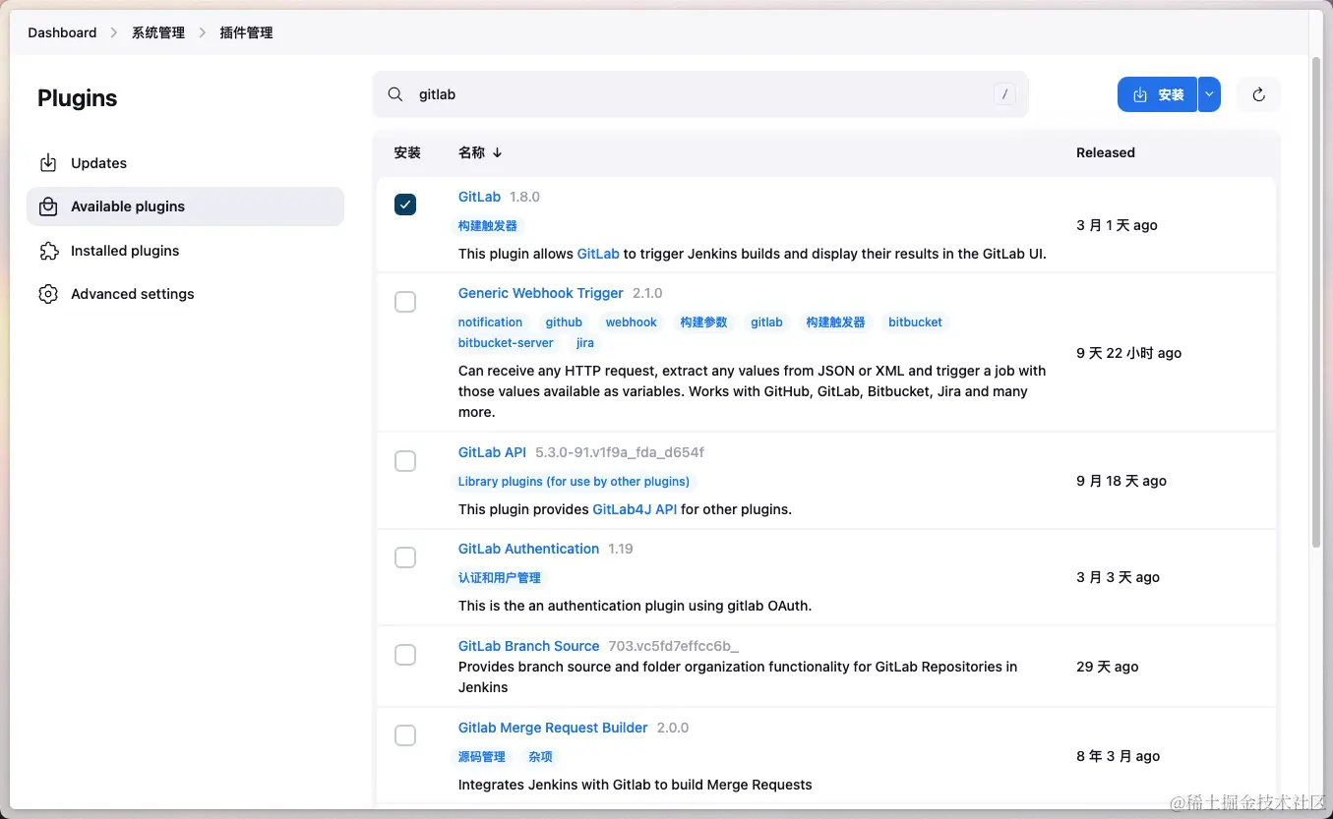Click the 安装 column header
This screenshot has width=1333, height=819.
click(x=407, y=152)
